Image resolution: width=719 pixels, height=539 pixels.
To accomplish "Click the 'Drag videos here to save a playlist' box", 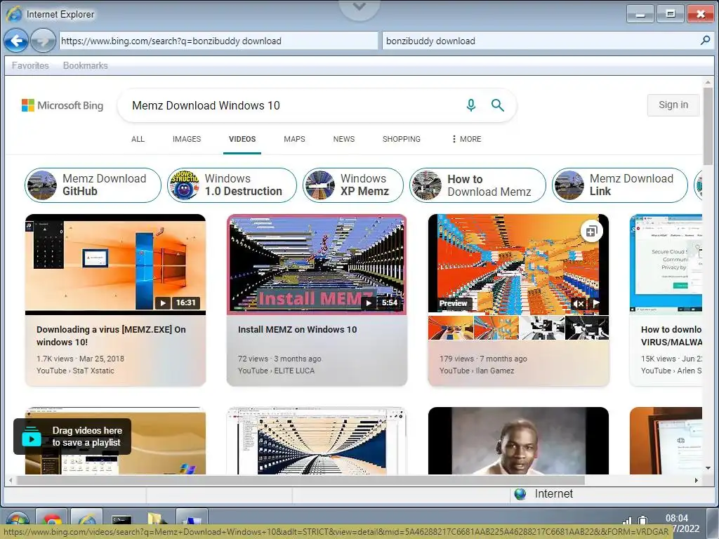I will pos(72,437).
